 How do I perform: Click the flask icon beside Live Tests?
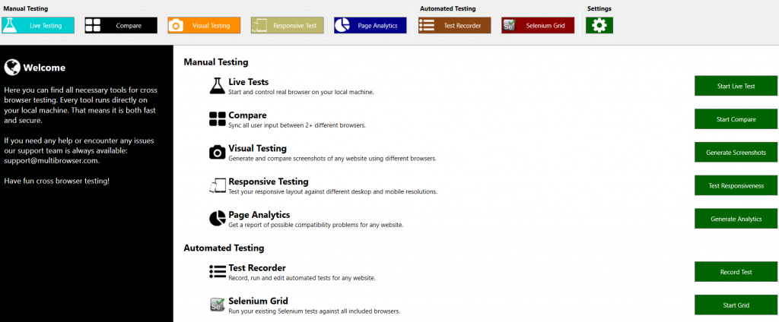point(218,86)
